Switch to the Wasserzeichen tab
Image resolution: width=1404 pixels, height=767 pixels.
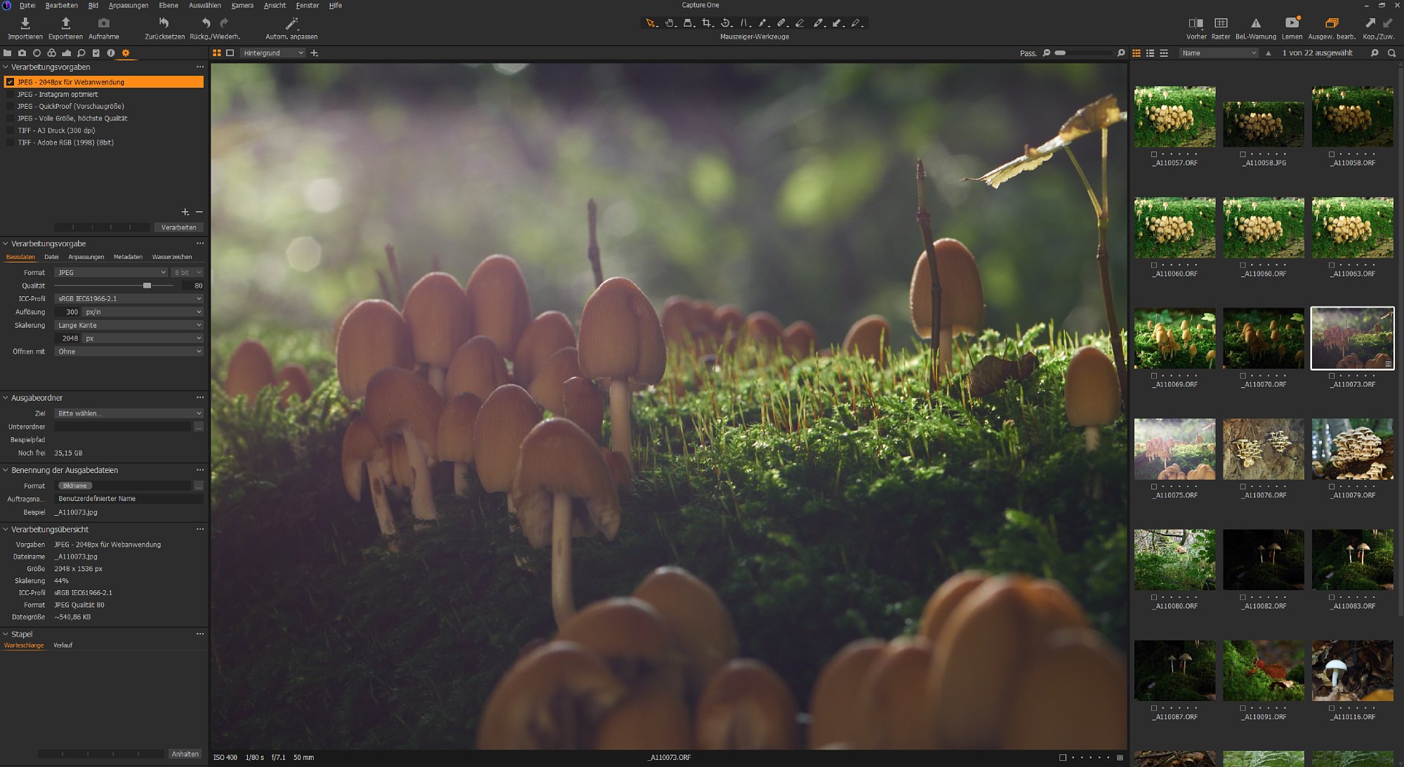tap(172, 257)
